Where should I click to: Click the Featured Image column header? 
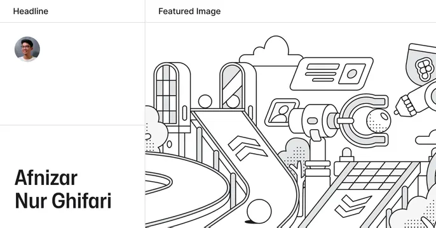(x=189, y=11)
